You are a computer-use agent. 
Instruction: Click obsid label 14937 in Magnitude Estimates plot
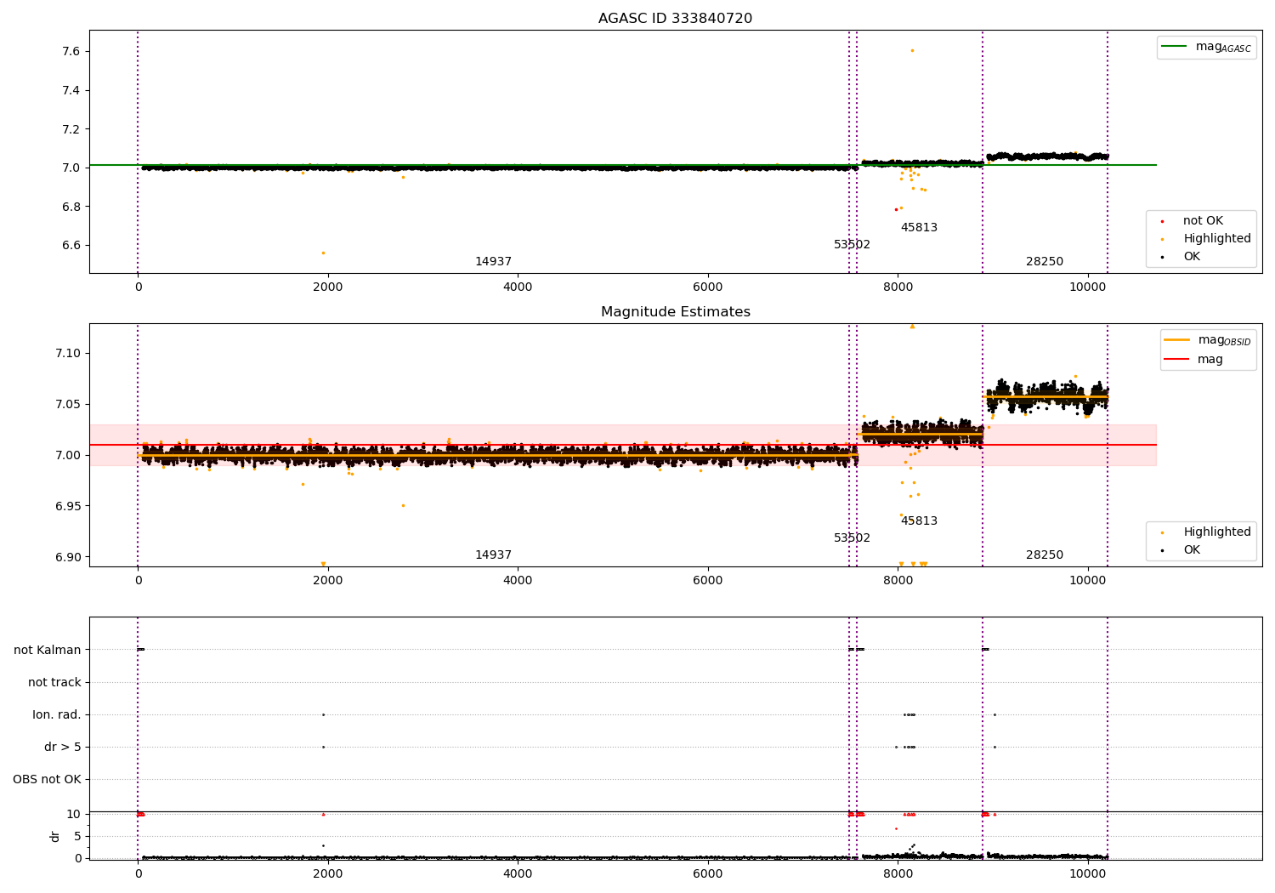(x=493, y=555)
